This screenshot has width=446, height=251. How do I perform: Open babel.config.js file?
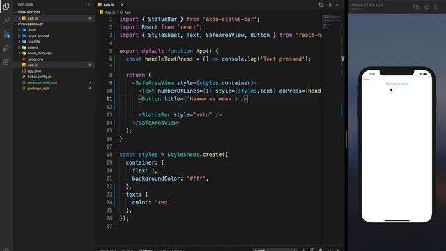(39, 77)
